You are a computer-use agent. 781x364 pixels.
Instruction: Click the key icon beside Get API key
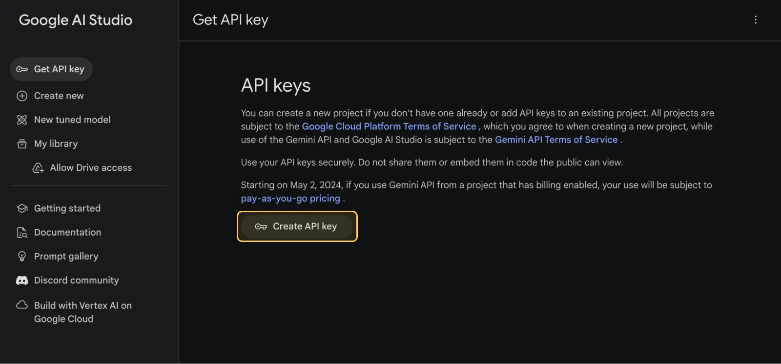point(22,69)
